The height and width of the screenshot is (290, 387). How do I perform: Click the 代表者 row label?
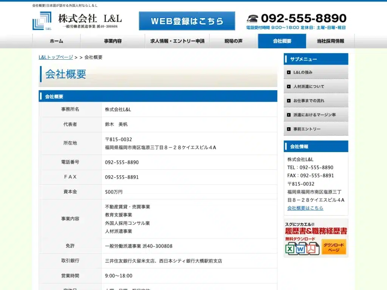(70, 124)
